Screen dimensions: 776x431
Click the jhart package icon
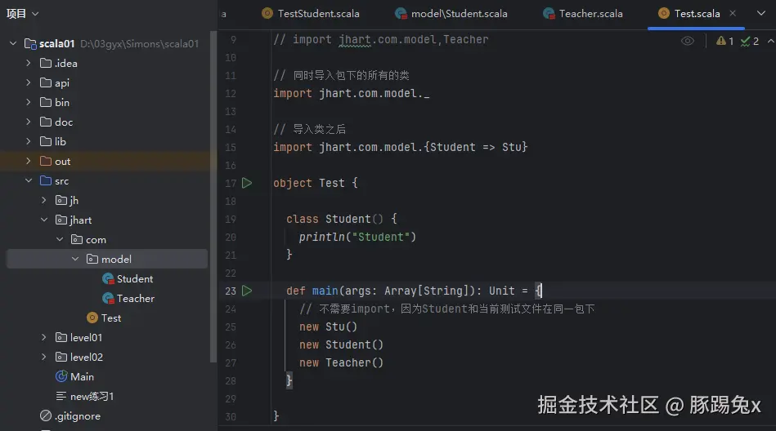61,220
